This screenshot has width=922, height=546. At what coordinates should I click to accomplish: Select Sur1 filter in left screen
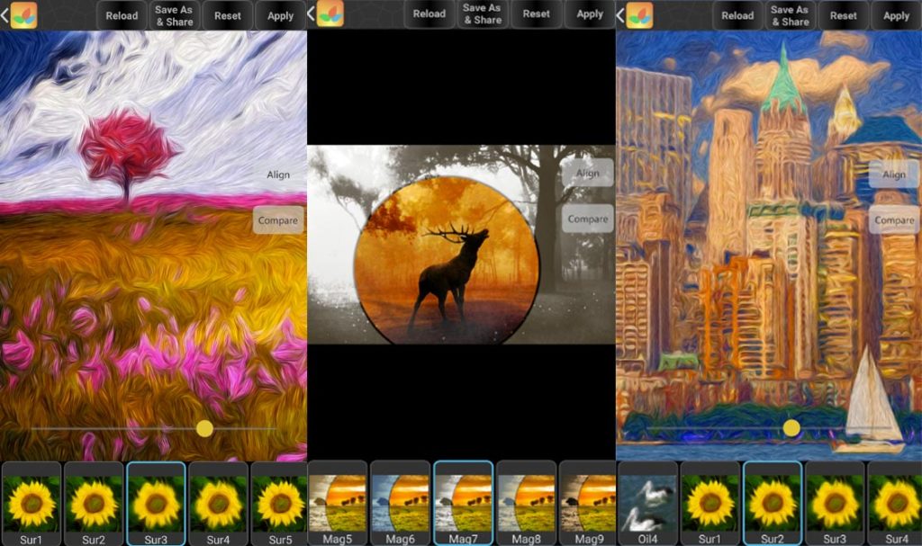click(32, 504)
